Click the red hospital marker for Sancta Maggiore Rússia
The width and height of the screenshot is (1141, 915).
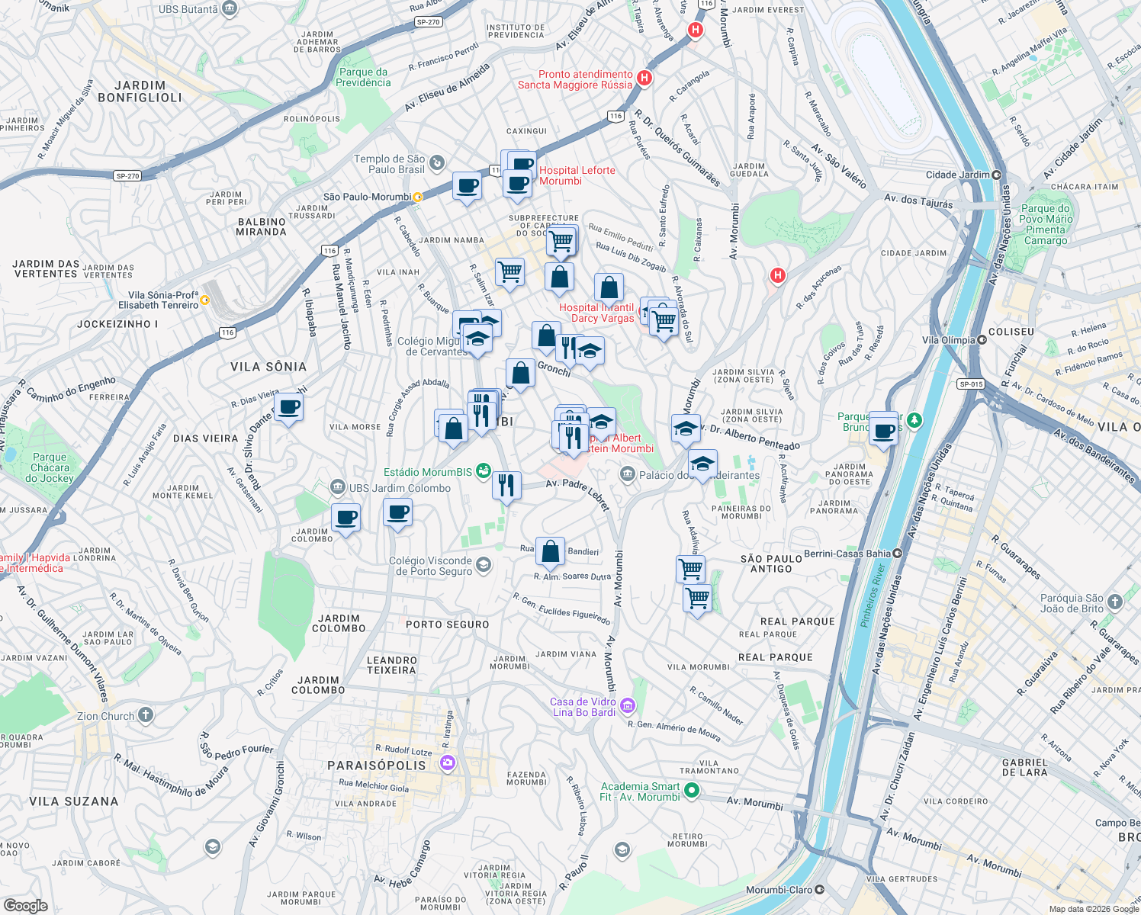pyautogui.click(x=644, y=77)
